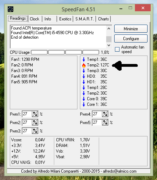Viewport: 157px width, 180px height.
Task: Click the Pwm4 value field
Action: click(97, 114)
